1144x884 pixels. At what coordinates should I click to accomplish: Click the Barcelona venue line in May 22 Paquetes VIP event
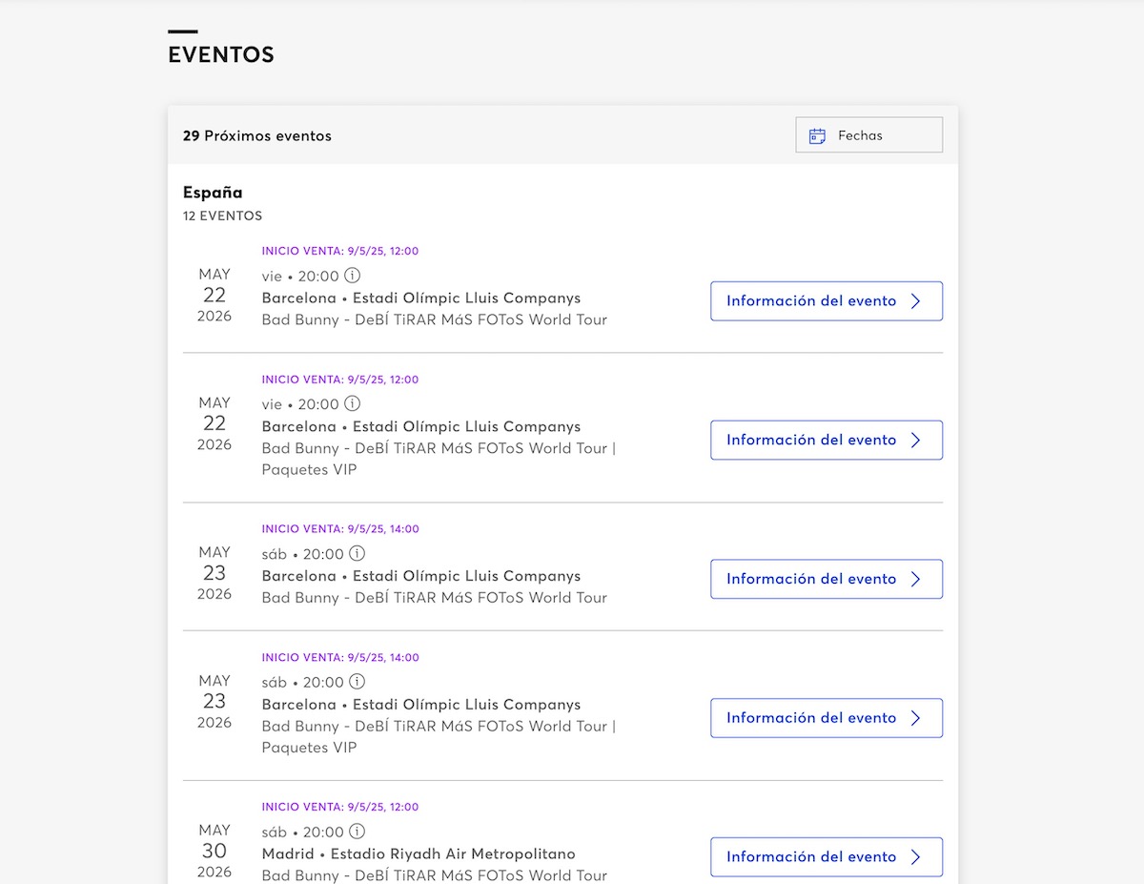click(421, 426)
